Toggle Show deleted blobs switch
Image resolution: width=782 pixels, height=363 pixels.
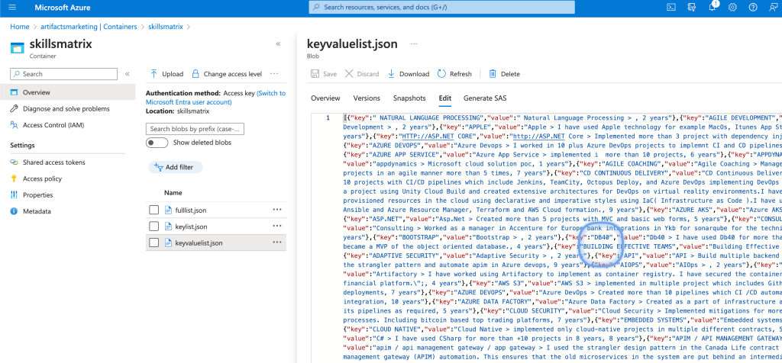tap(157, 143)
